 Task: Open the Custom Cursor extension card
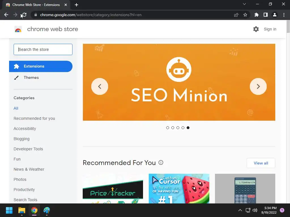[179, 188]
